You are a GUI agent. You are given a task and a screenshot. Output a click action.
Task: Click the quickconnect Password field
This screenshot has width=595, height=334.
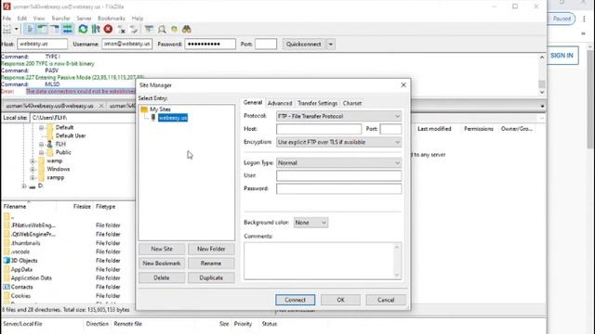pyautogui.click(x=210, y=44)
